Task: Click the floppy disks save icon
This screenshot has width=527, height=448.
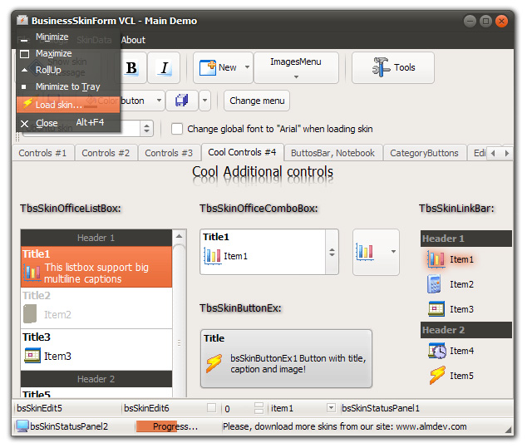Action: tap(182, 100)
